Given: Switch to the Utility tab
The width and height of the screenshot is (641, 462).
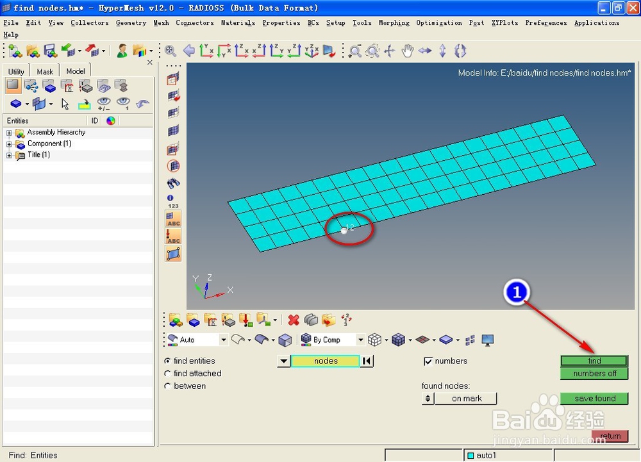Looking at the screenshot, I should (16, 72).
